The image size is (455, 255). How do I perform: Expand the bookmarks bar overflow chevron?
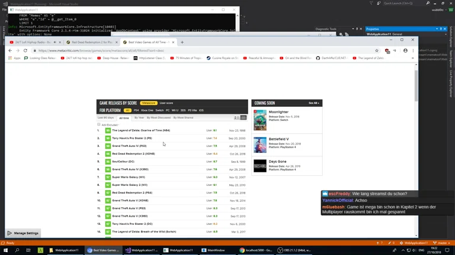[413, 58]
